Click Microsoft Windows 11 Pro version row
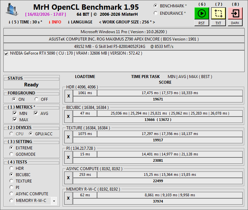Screen dimensions: 248x210 pyautogui.click(x=124, y=32)
